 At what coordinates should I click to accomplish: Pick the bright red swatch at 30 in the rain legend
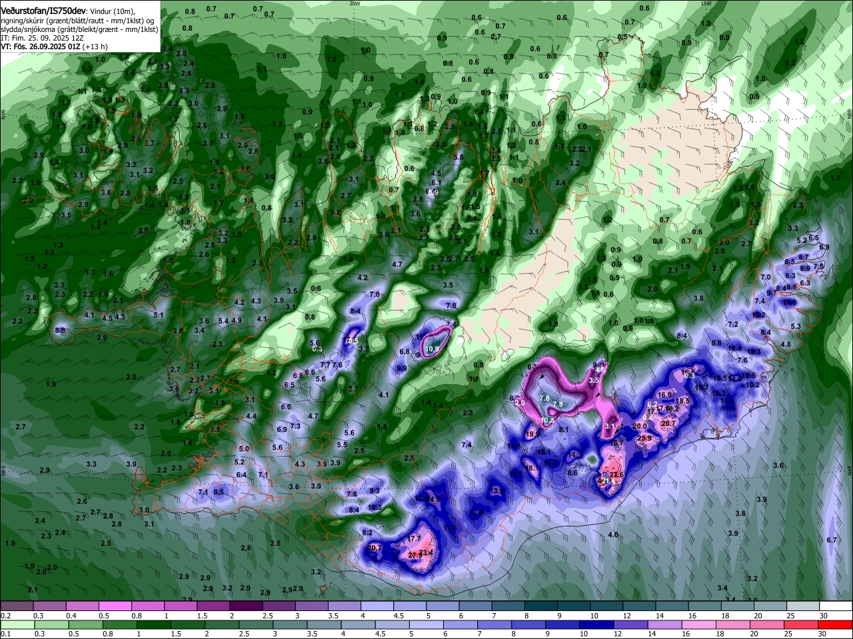tap(836, 625)
